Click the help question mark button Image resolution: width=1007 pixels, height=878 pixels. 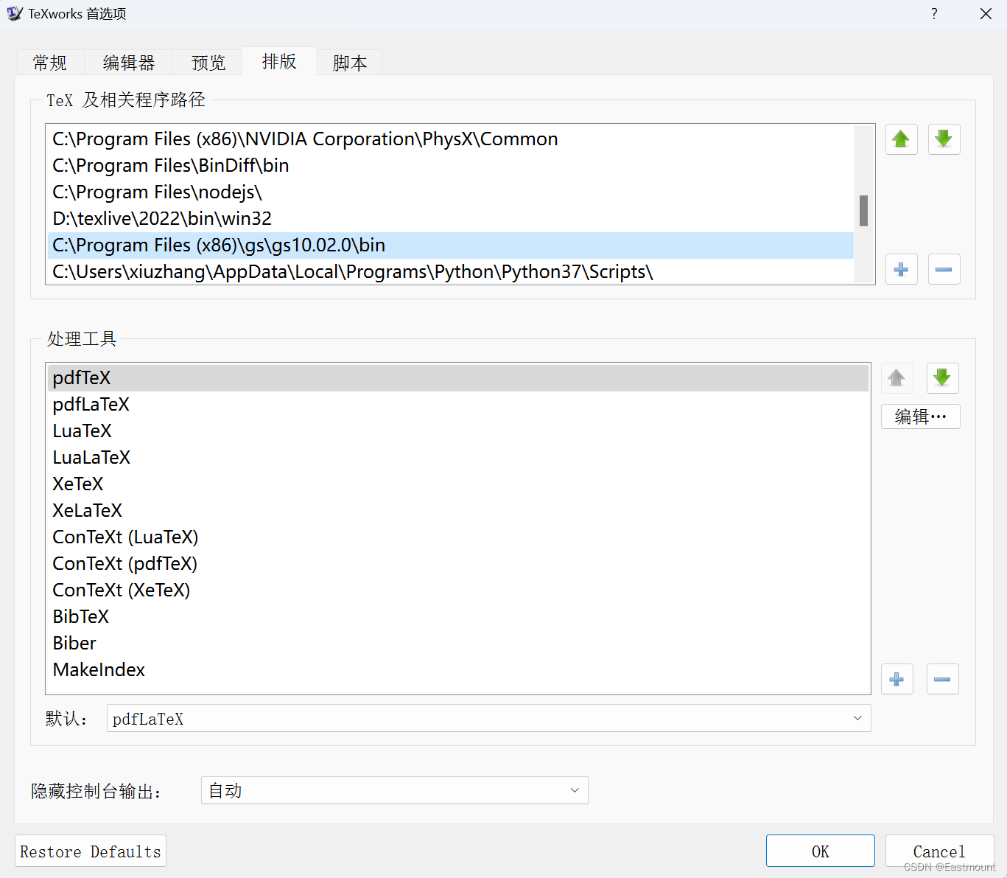[x=934, y=14]
